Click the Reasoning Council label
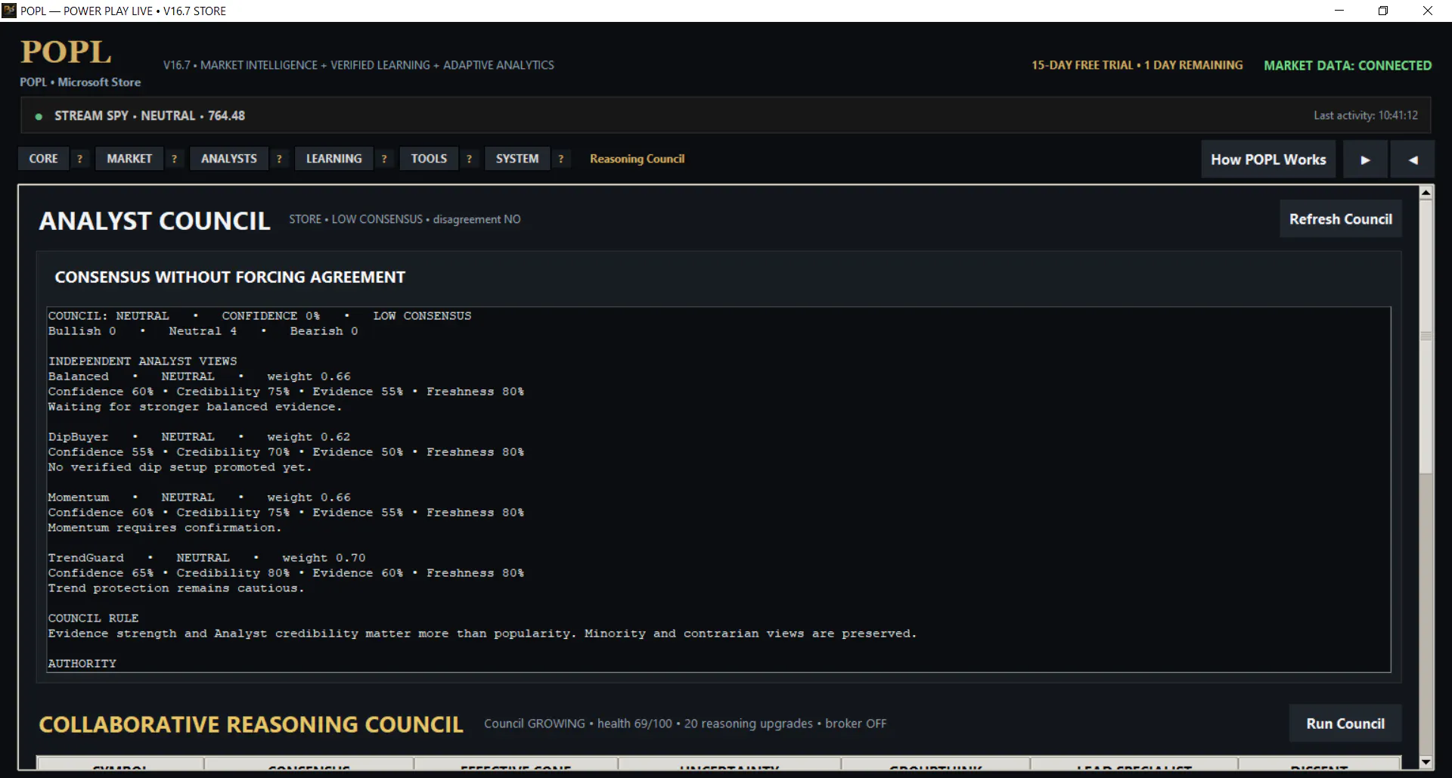 coord(638,159)
